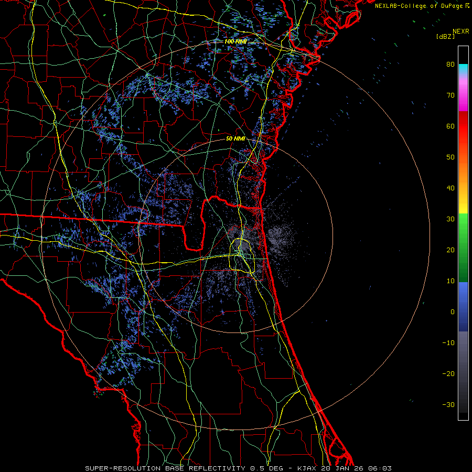The image size is (472, 472).
Task: Click the NEXR label above the scale
Action: coord(460,31)
